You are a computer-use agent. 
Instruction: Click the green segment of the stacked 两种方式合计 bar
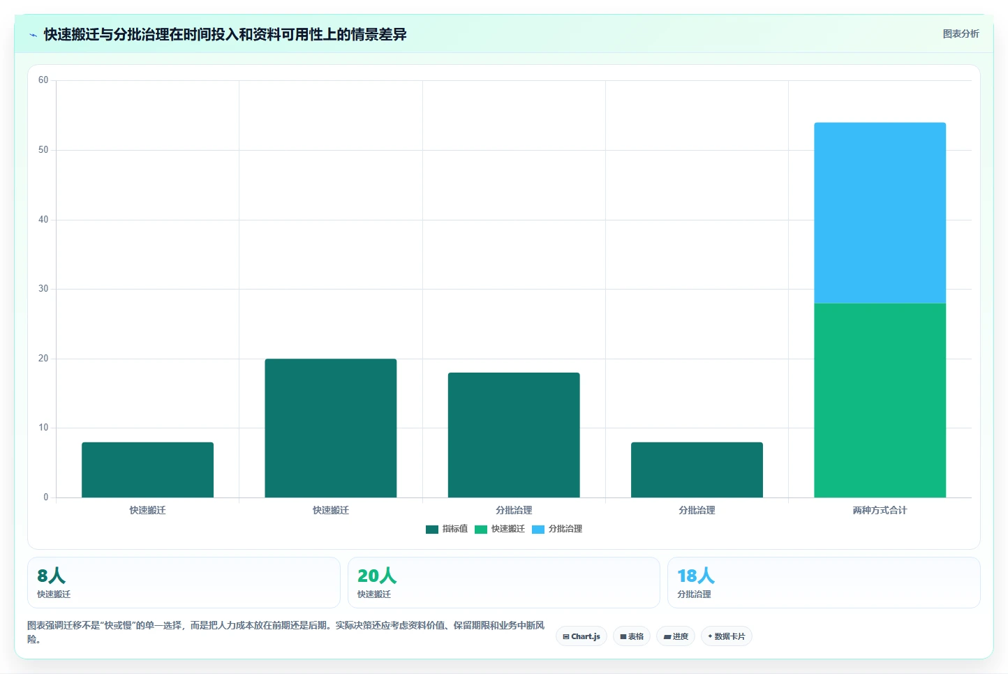(x=880, y=400)
